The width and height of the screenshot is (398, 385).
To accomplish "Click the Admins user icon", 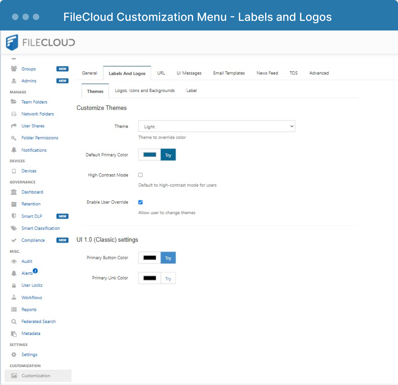I will 14,81.
